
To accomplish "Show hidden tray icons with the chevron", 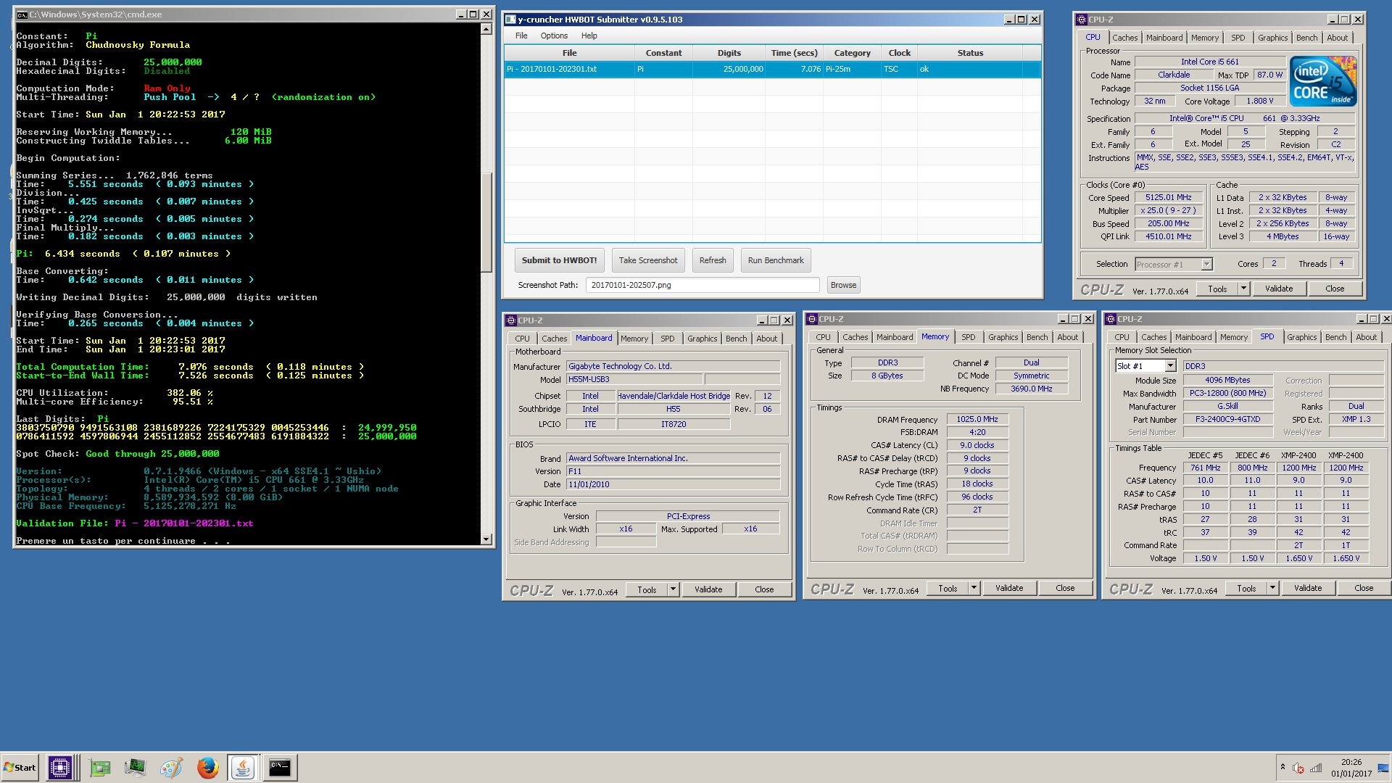I will pyautogui.click(x=1283, y=767).
